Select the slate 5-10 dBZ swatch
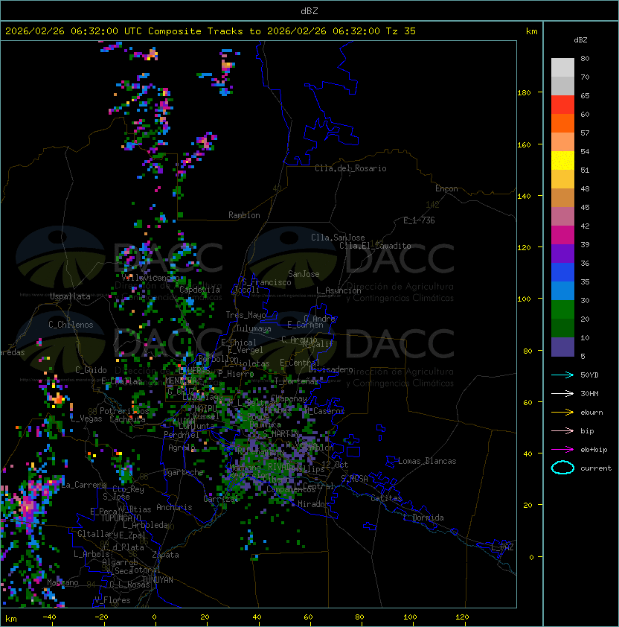 coord(562,347)
